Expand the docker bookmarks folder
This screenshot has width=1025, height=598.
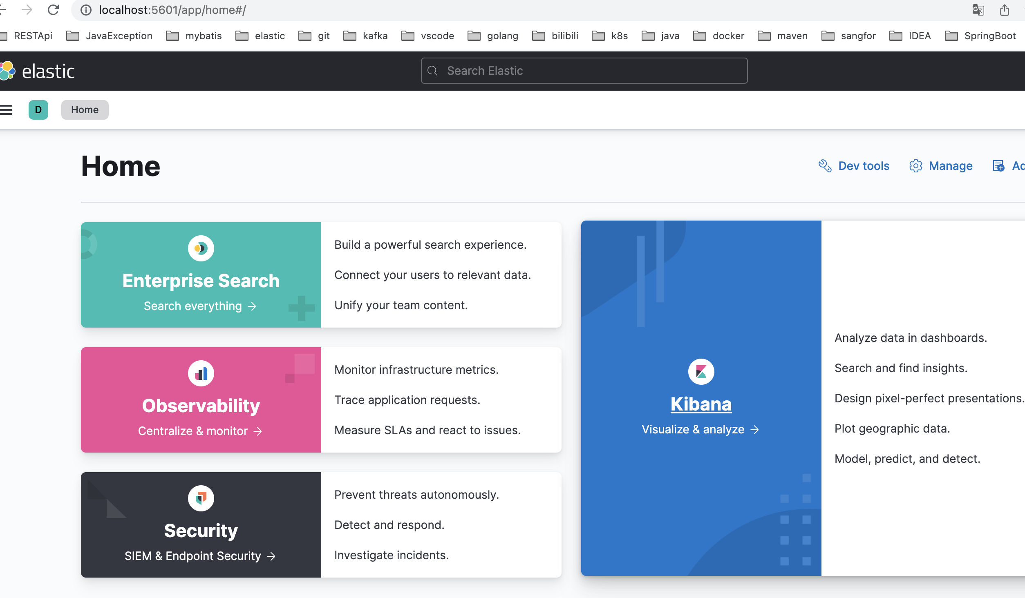719,36
